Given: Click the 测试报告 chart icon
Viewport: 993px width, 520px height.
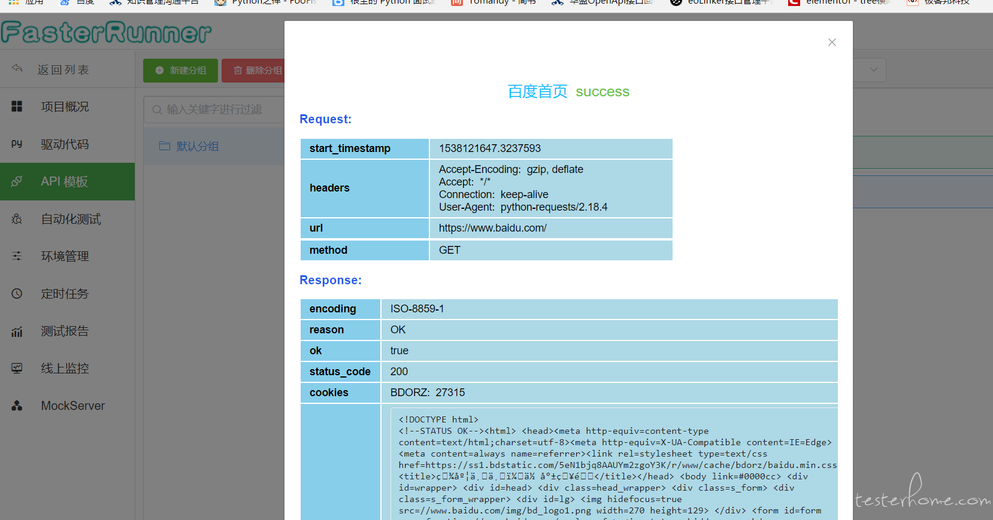Looking at the screenshot, I should coord(17,332).
